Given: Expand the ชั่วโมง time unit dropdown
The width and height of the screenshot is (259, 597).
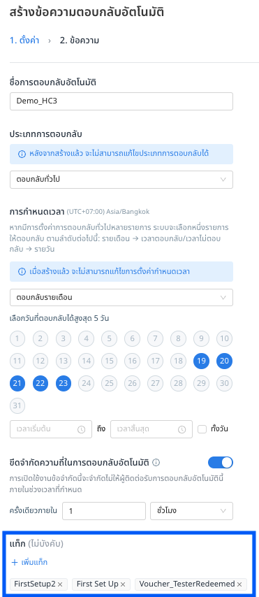Looking at the screenshot, I should pyautogui.click(x=192, y=511).
